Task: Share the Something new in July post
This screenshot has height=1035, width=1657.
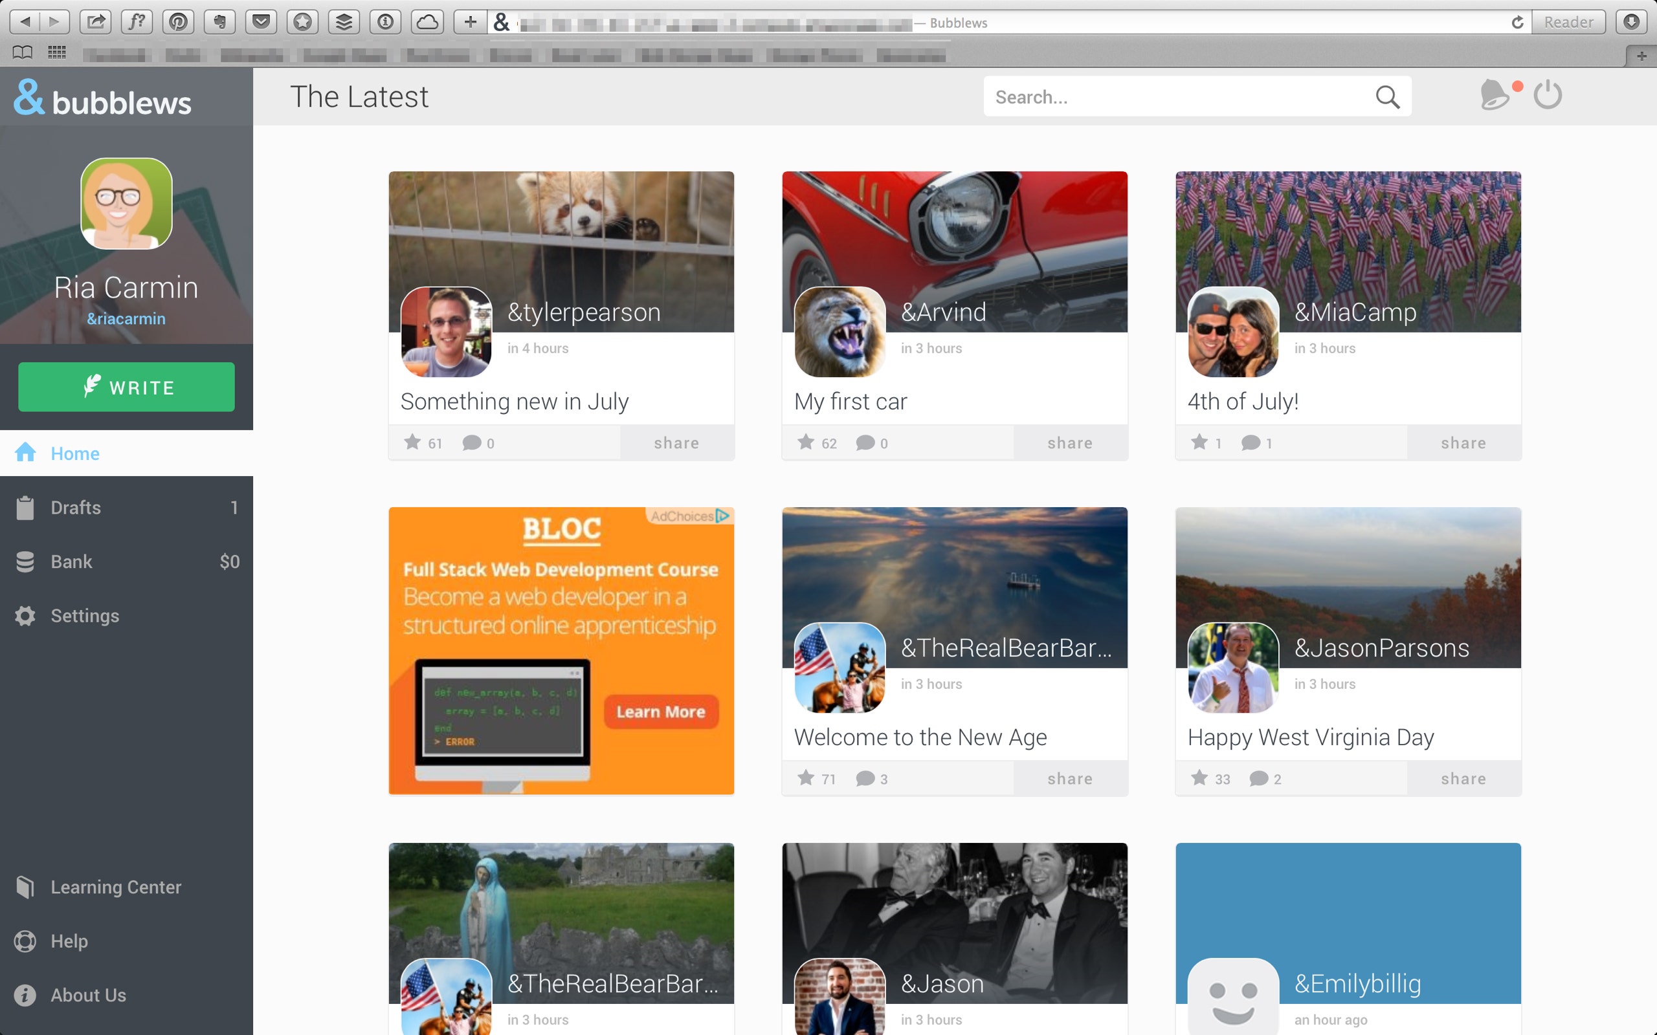Action: pyautogui.click(x=676, y=443)
